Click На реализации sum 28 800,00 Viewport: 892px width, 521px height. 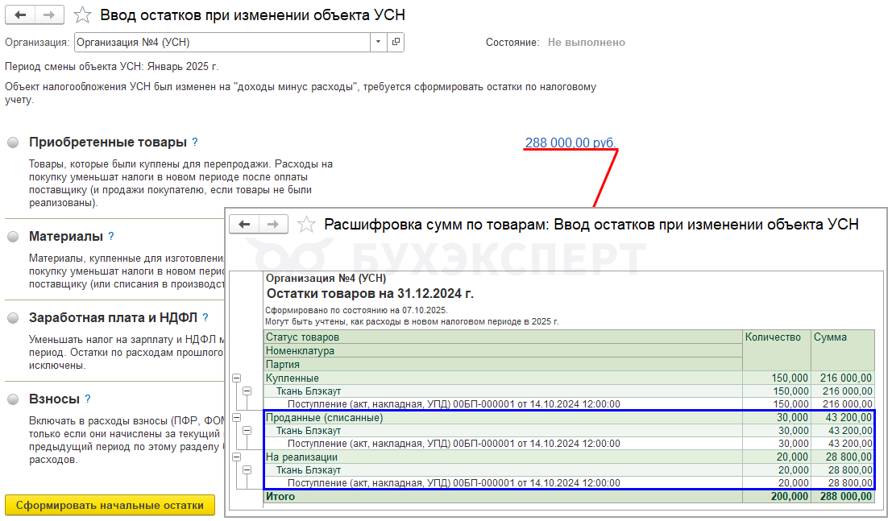850,457
